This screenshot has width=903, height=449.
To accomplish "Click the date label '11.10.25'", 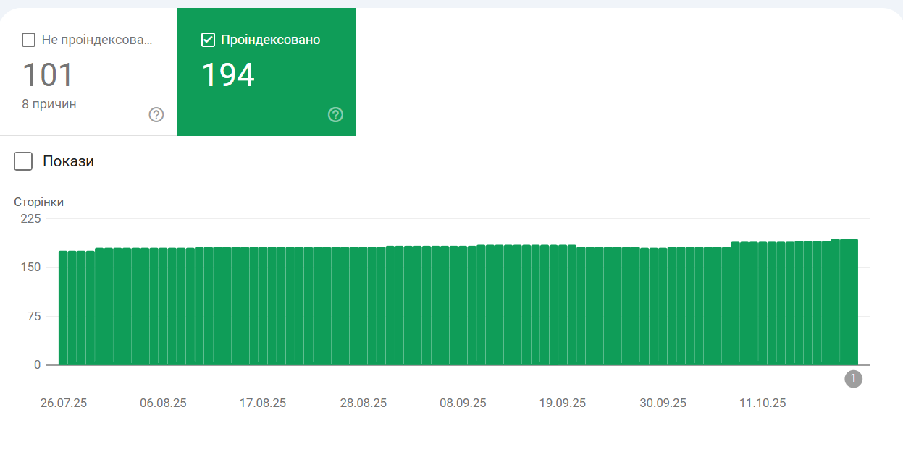I will pos(763,403).
